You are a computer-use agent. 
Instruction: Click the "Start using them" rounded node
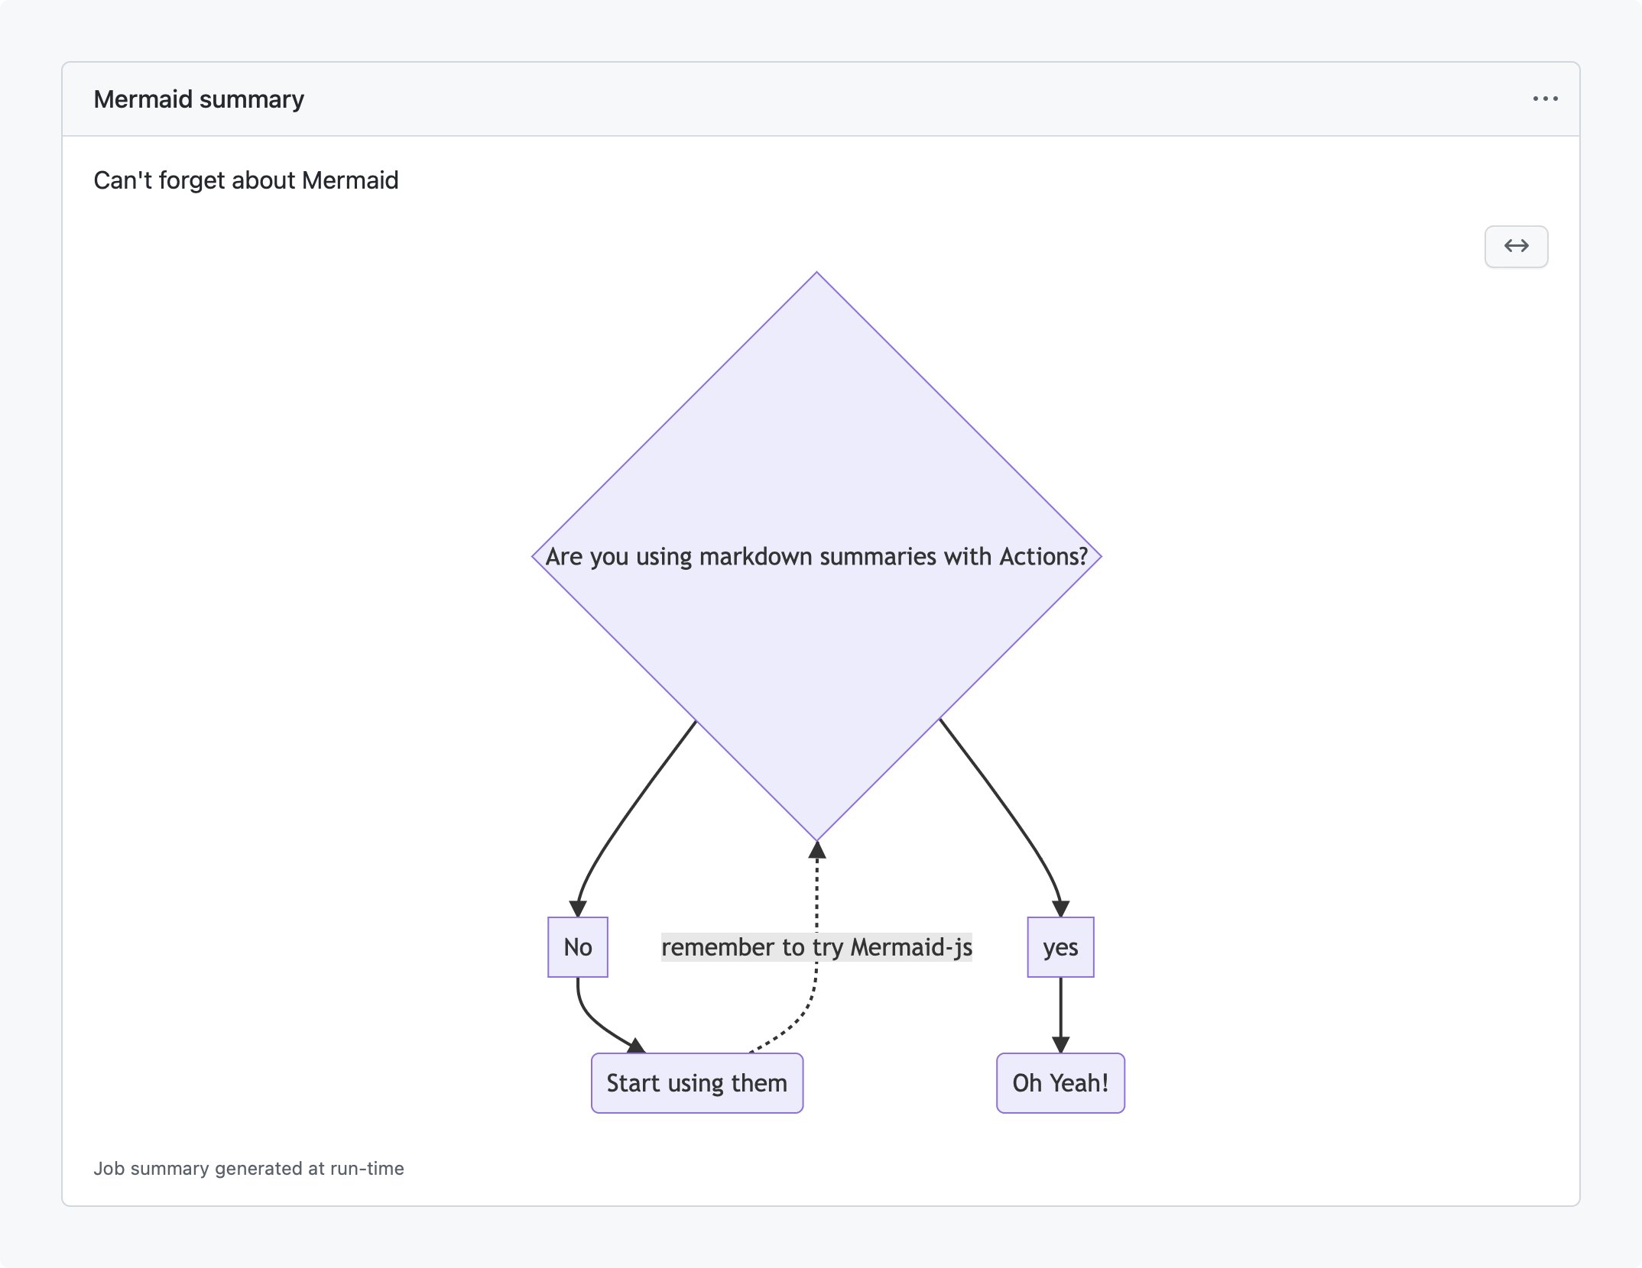pos(696,1083)
